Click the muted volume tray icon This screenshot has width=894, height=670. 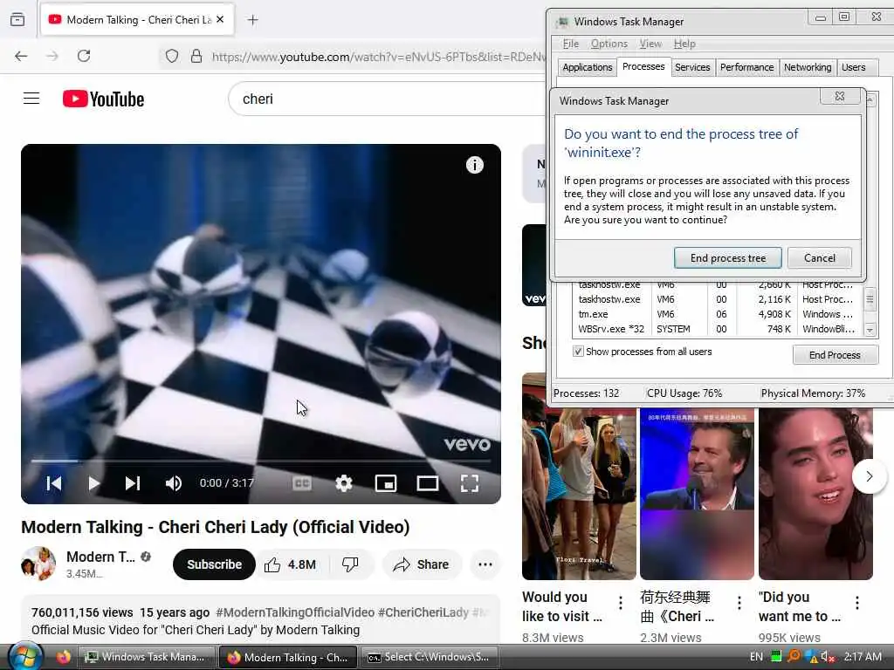point(828,657)
